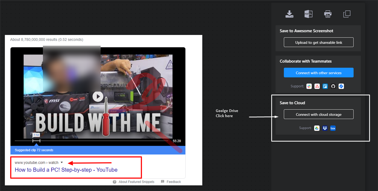The height and width of the screenshot is (191, 378).
Task: Click the Feedback flag icon
Action: point(162,182)
